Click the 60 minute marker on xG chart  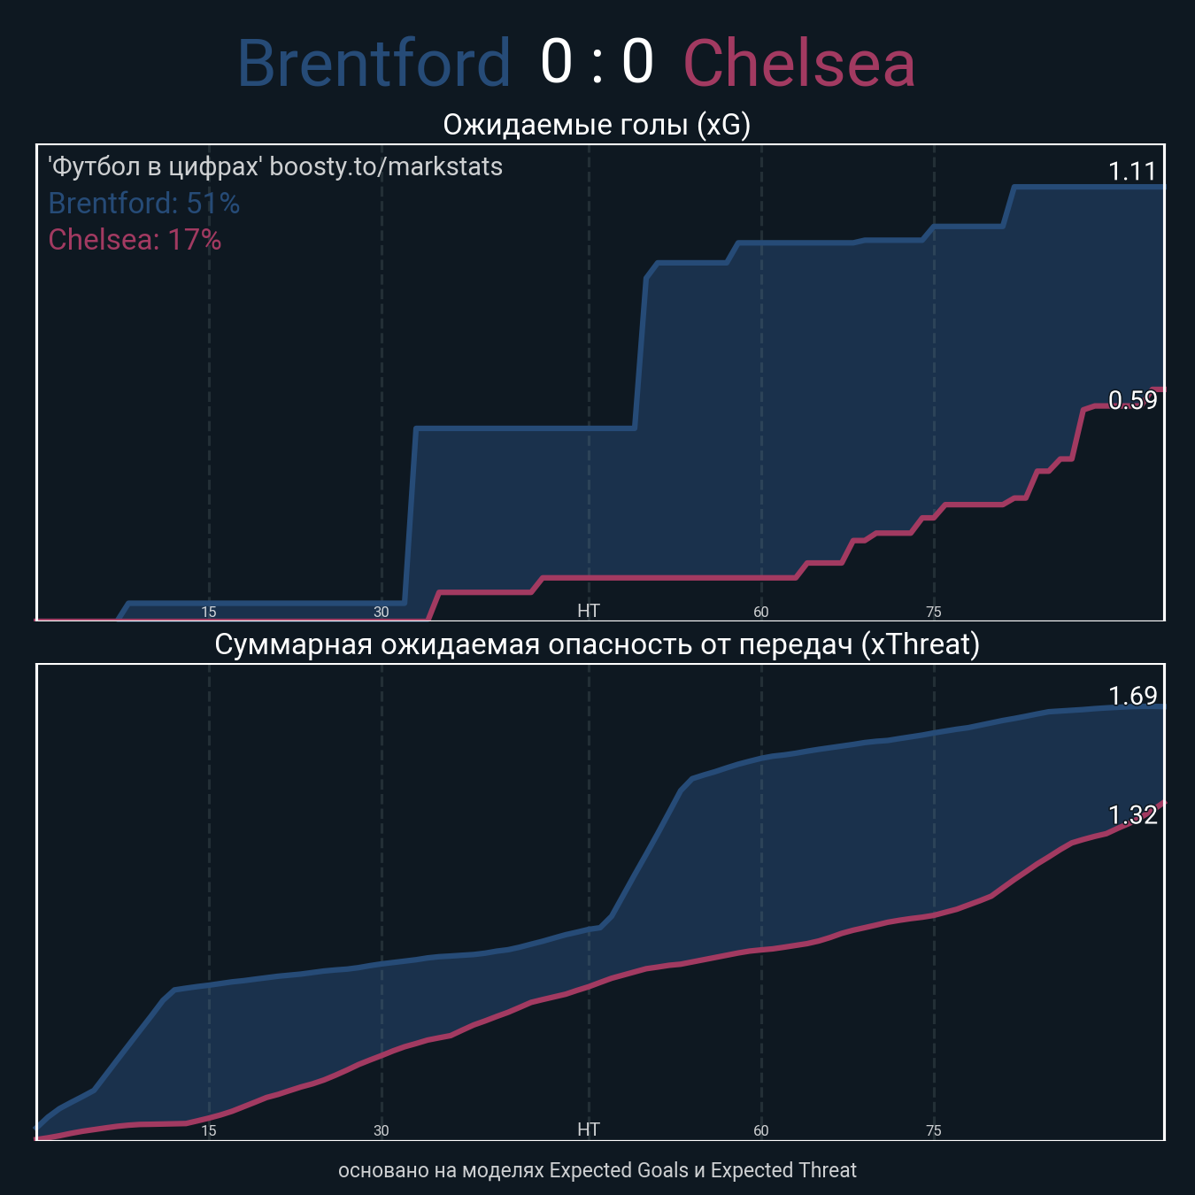click(761, 612)
